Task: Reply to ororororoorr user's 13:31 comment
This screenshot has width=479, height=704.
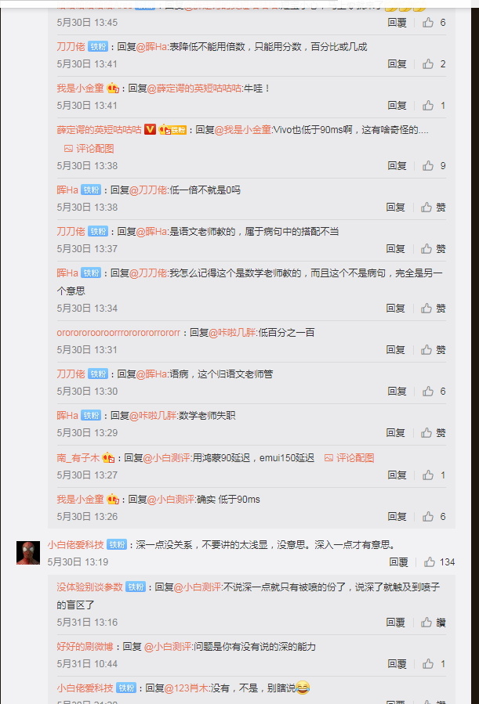Action: coord(395,350)
